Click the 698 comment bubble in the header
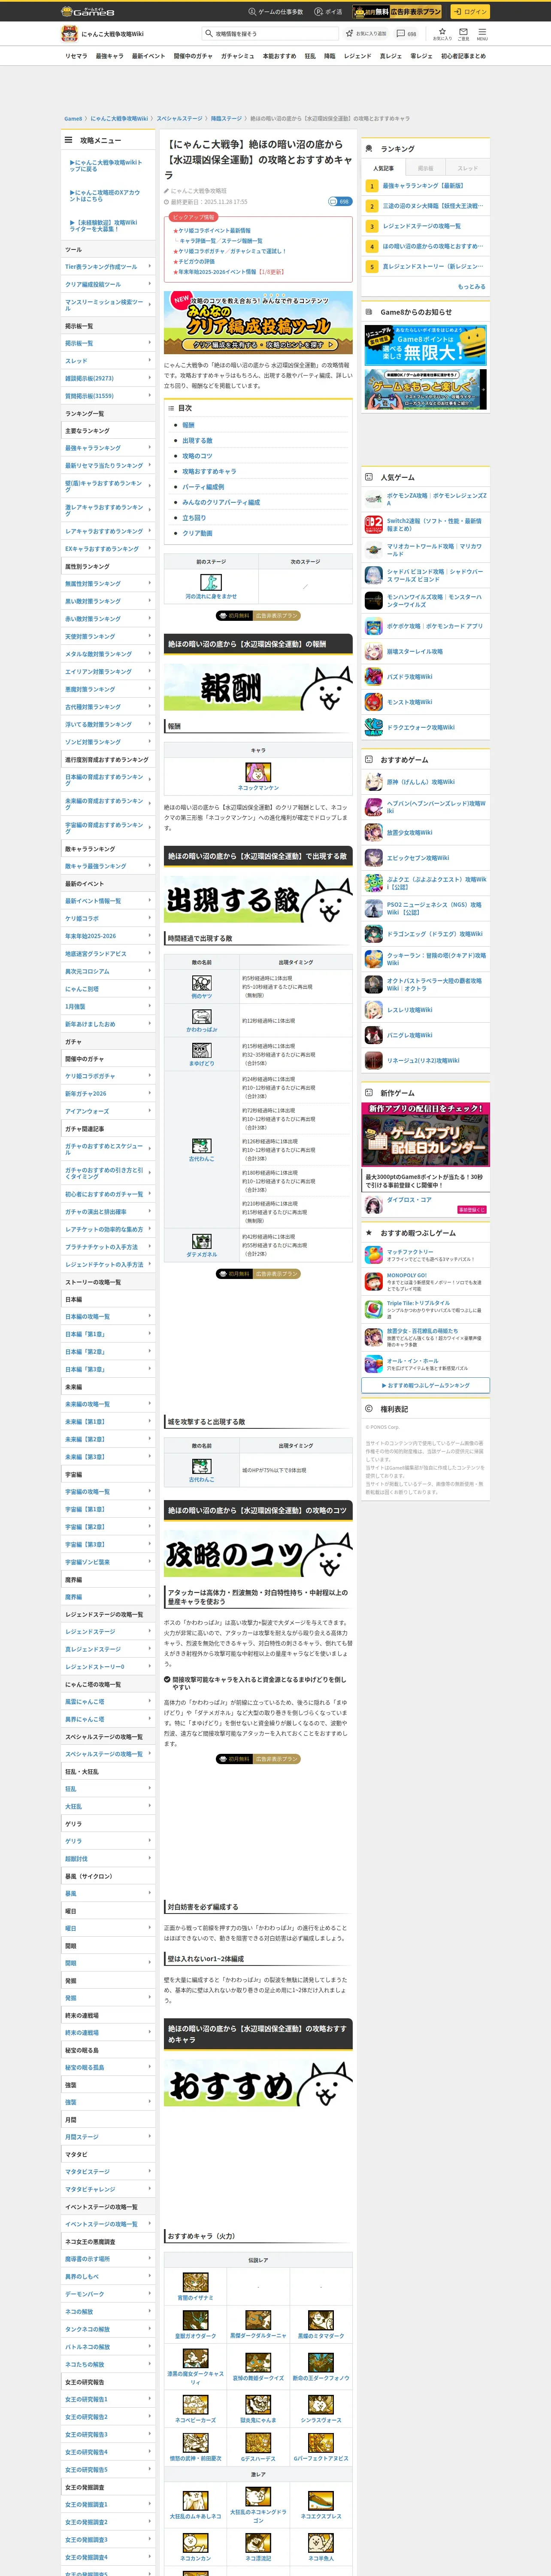The image size is (551, 2576). pyautogui.click(x=407, y=34)
